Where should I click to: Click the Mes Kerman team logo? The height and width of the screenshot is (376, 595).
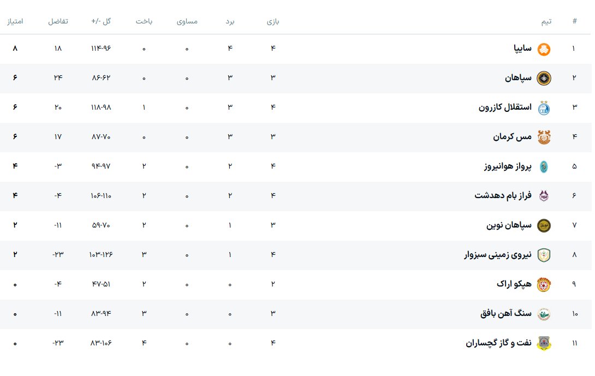click(544, 137)
